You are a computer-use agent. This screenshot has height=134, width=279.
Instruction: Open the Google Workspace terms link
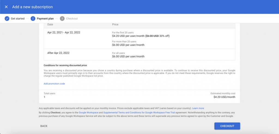tap(89, 112)
